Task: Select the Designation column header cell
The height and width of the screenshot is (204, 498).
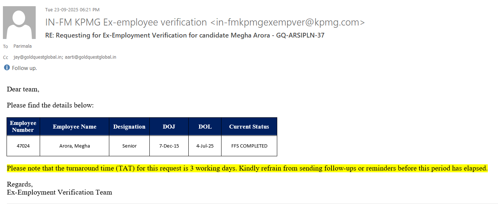Action: tap(129, 127)
